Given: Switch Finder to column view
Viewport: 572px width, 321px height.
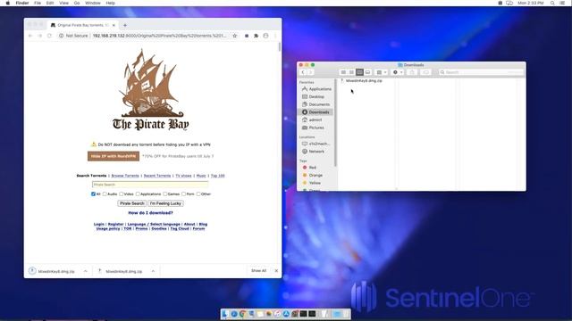Looking at the screenshot, I should tap(359, 72).
